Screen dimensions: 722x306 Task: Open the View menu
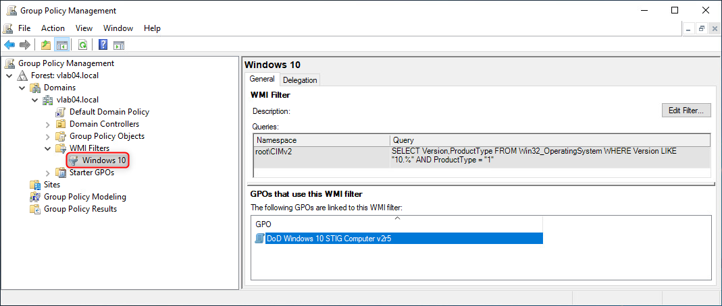click(x=84, y=28)
